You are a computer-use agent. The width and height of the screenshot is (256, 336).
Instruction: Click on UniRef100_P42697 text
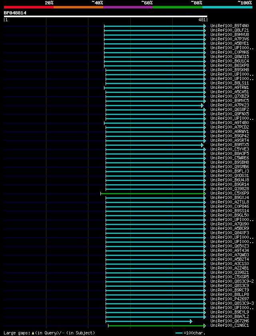230,299
